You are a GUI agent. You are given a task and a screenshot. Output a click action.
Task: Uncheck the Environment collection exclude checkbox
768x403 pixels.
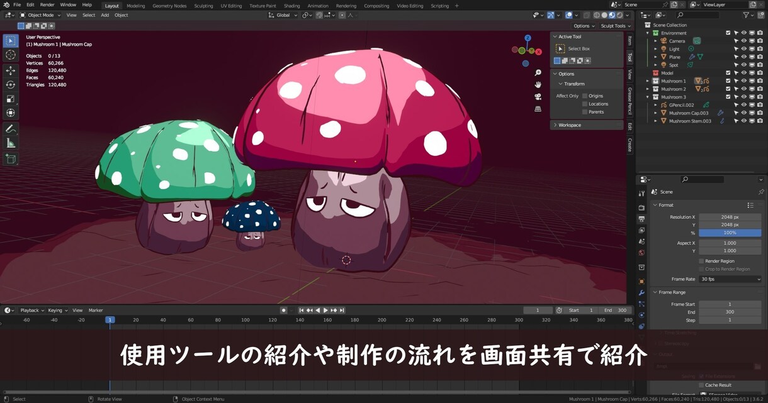click(x=728, y=33)
